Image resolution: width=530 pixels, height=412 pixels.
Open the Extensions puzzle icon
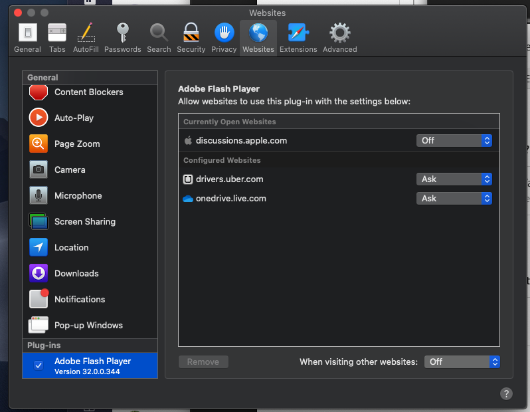pos(298,33)
